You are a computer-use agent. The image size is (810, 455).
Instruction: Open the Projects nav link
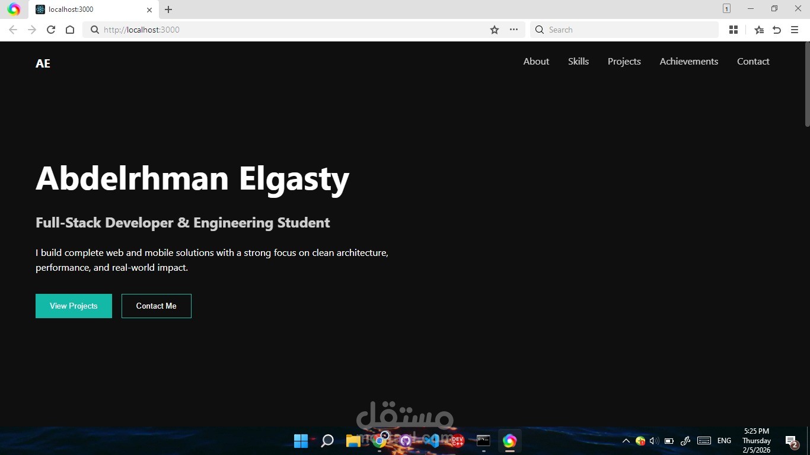tap(624, 62)
